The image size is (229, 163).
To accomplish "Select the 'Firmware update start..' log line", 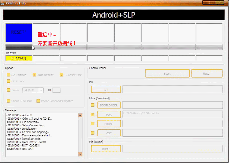I will click(29, 135).
